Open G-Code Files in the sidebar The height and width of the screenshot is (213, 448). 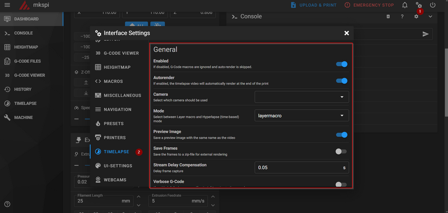click(x=31, y=61)
